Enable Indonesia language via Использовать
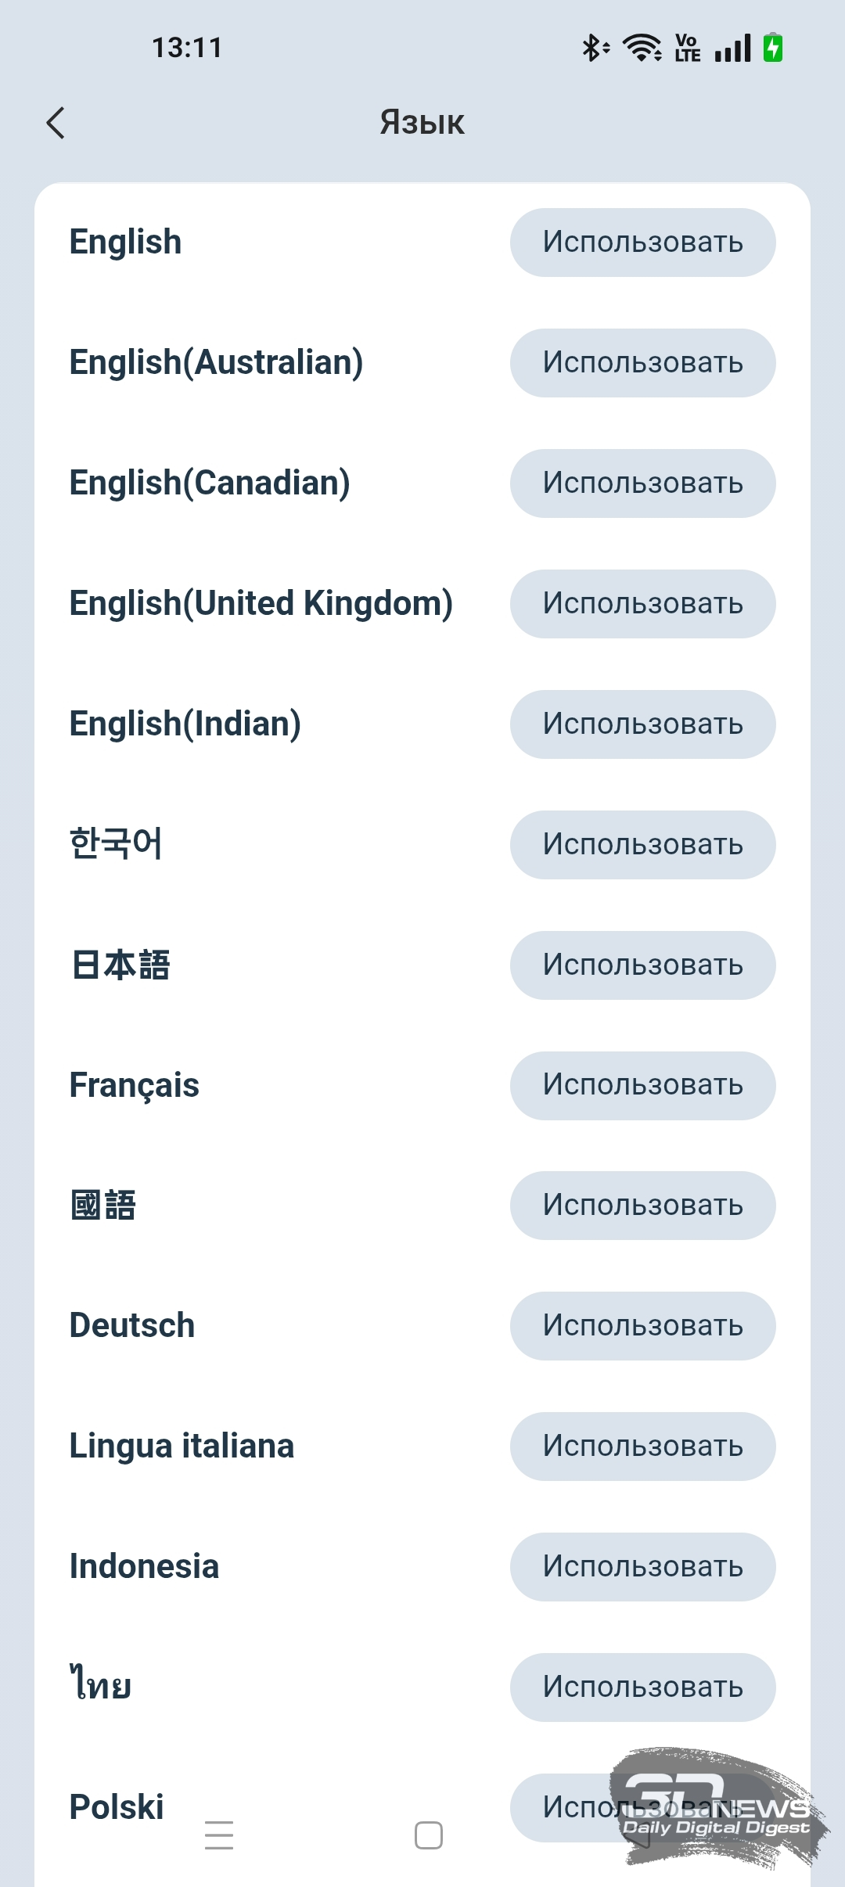845x1887 pixels. 642,1567
